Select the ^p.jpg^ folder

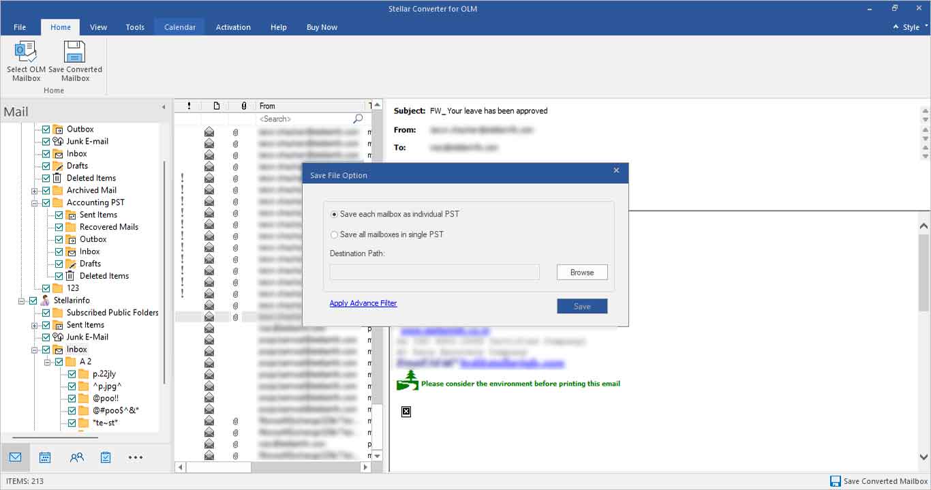pos(107,386)
